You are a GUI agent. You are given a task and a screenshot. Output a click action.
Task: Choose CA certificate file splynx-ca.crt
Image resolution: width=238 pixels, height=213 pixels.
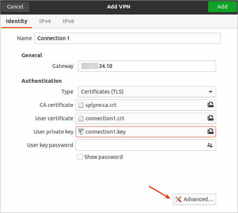click(x=146, y=105)
